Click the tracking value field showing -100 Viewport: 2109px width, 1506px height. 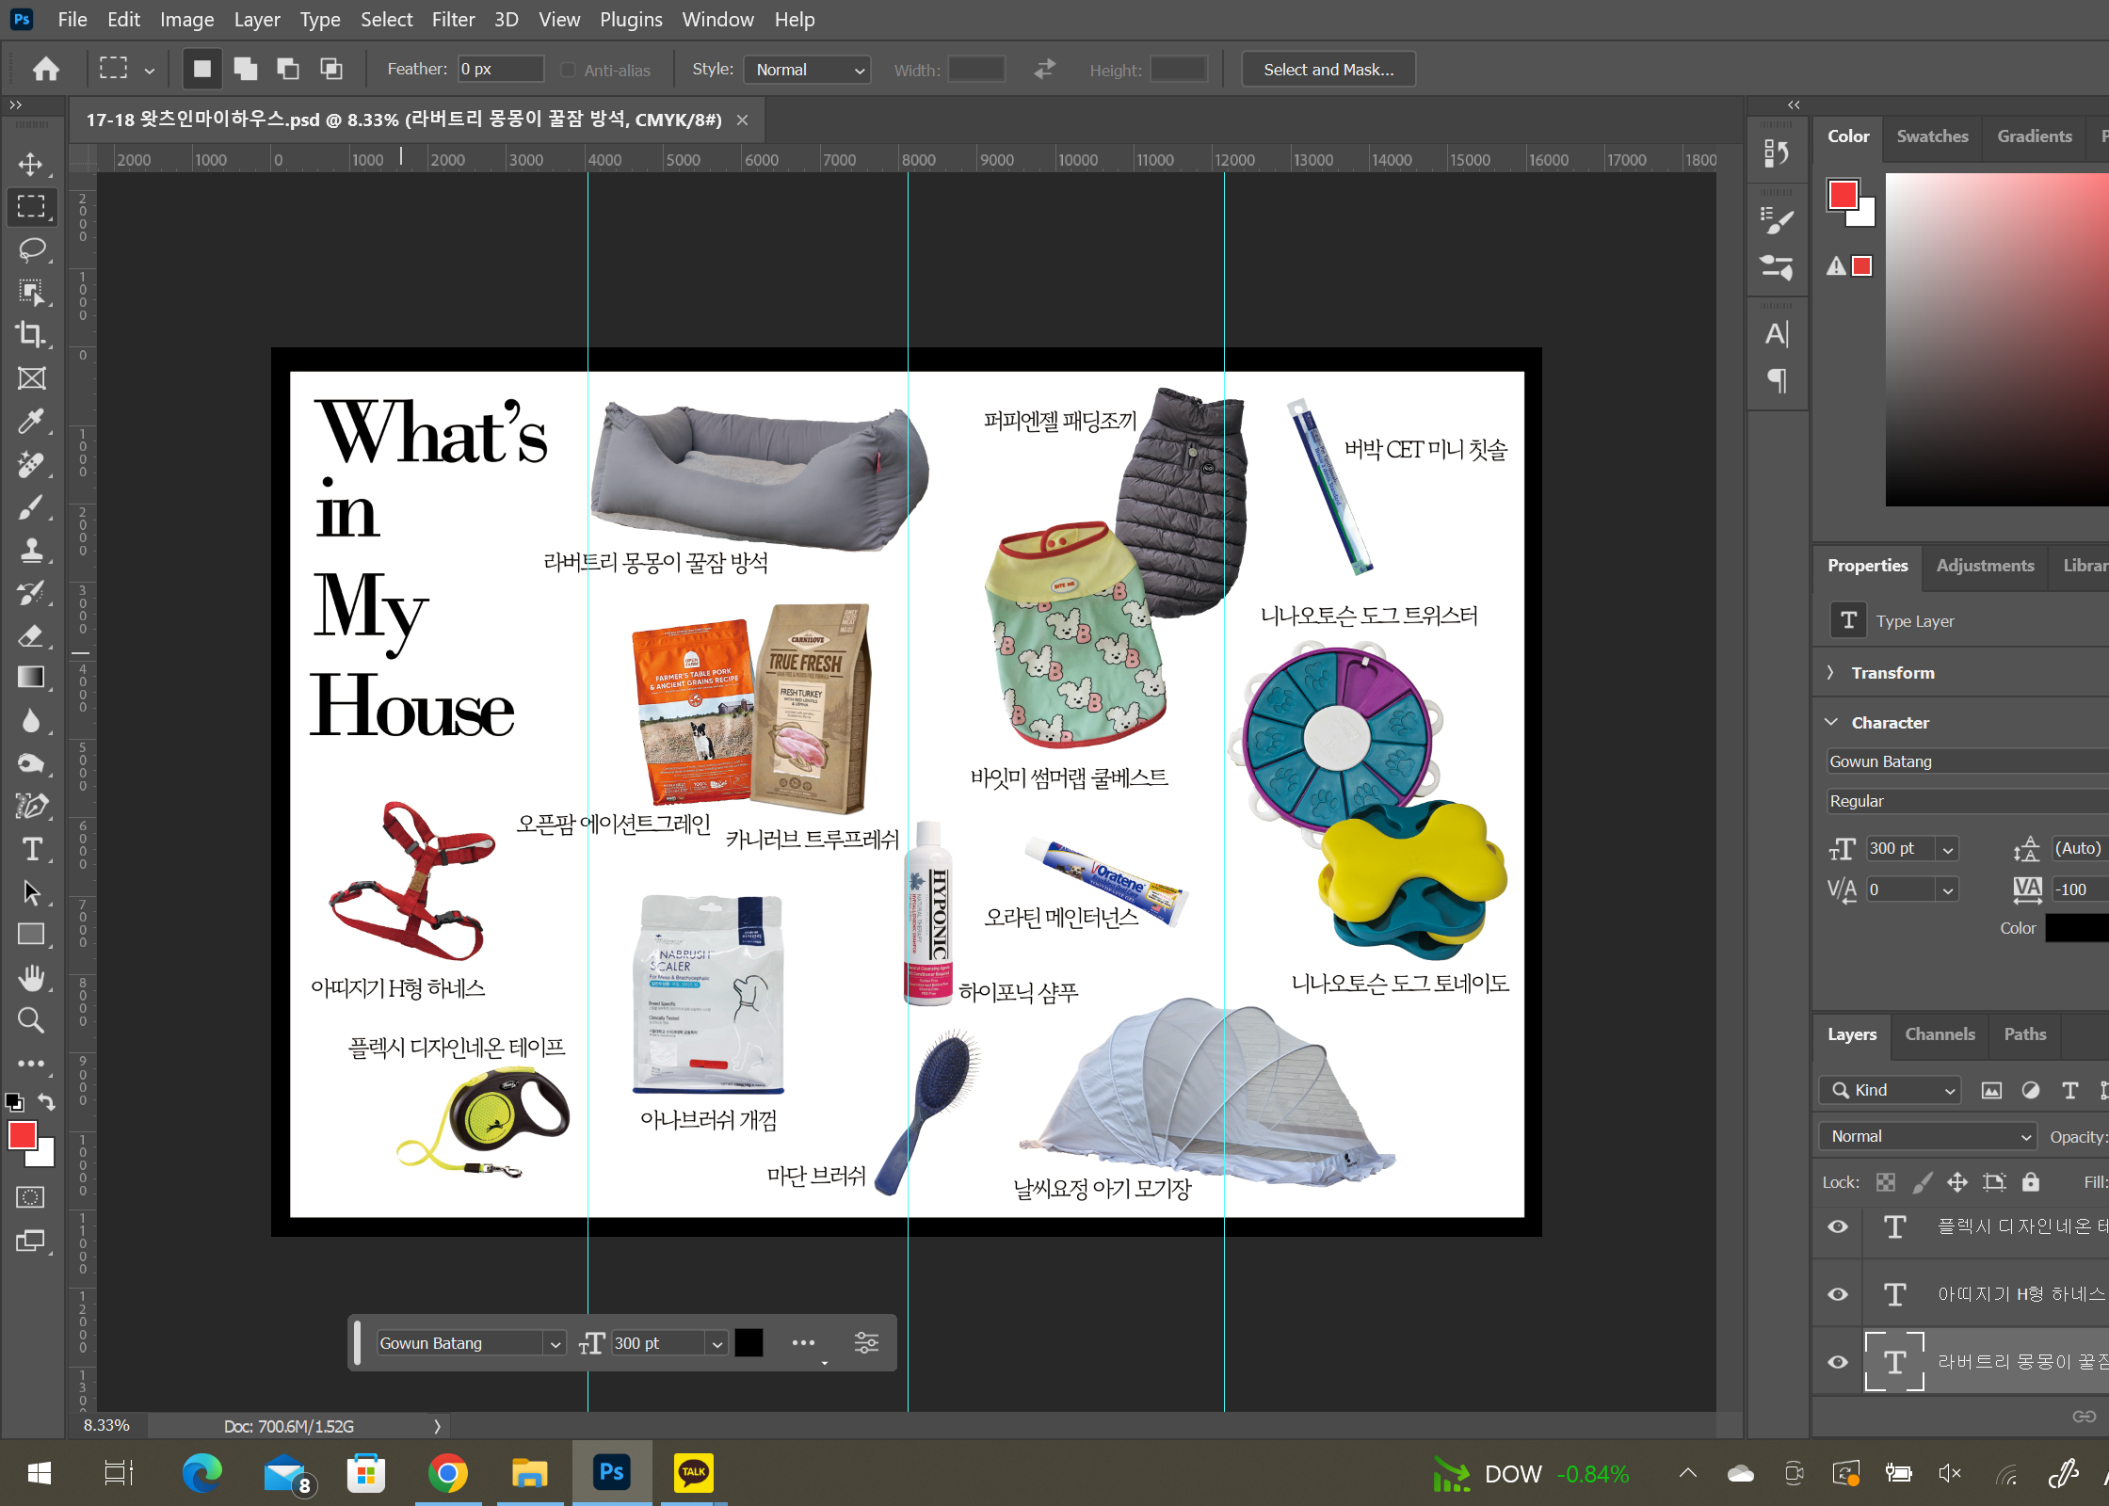click(x=2080, y=889)
